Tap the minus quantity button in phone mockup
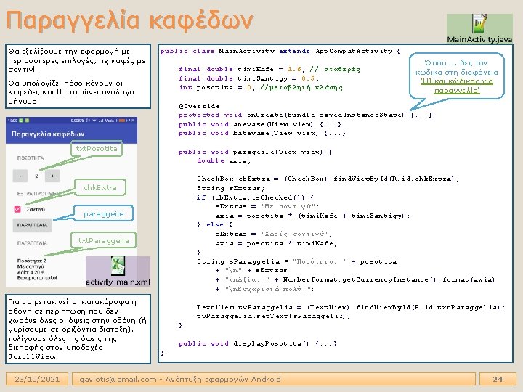 pyautogui.click(x=20, y=176)
